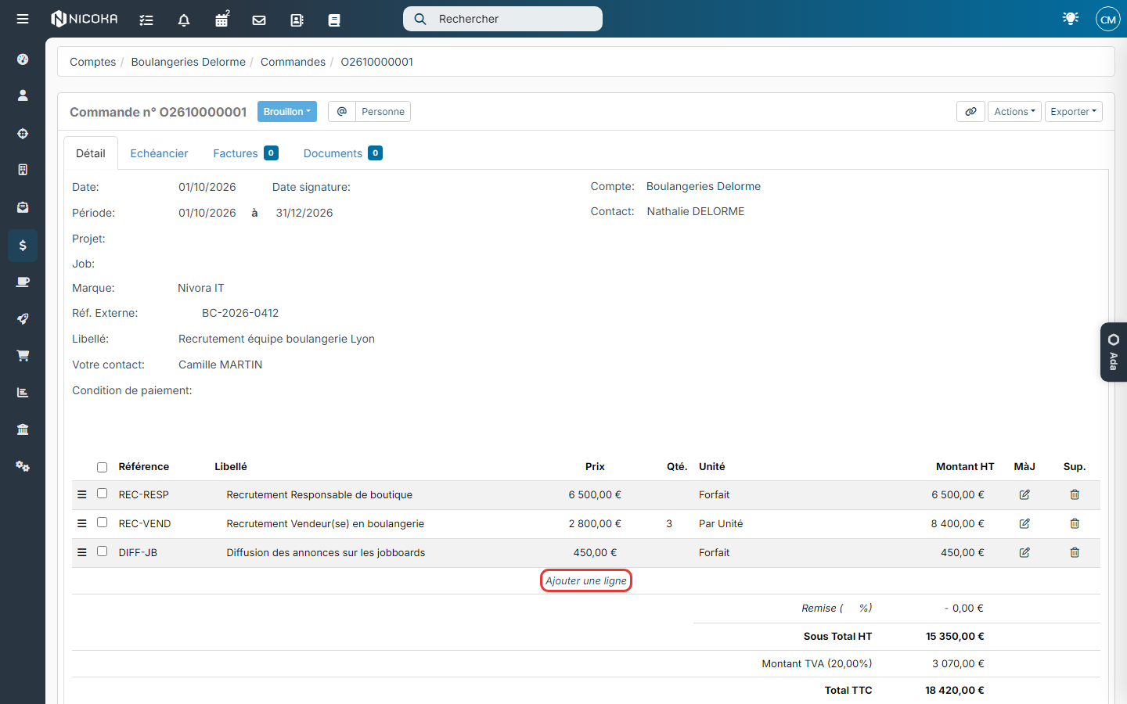This screenshot has width=1127, height=704.
Task: Open Boulangeries Delorme breadcrumb link
Action: click(x=188, y=62)
